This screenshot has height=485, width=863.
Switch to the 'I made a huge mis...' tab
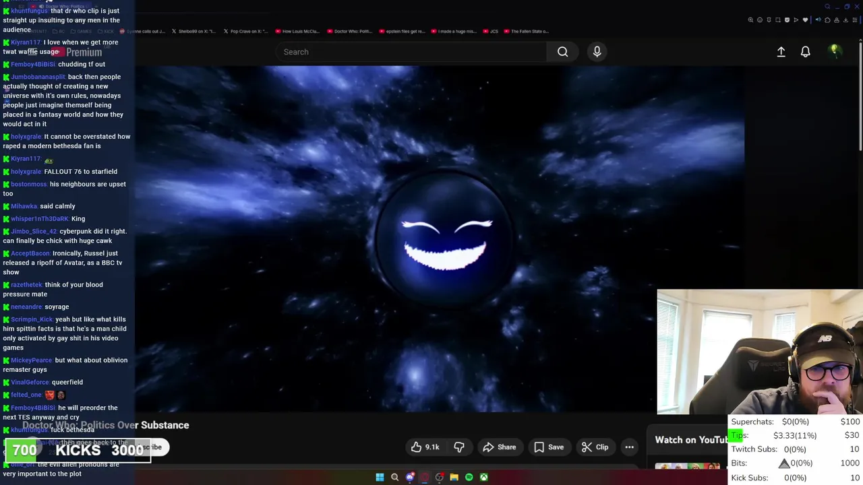coord(453,31)
